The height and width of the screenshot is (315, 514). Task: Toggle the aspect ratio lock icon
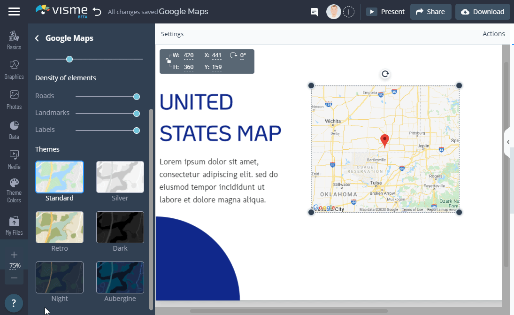coord(168,61)
